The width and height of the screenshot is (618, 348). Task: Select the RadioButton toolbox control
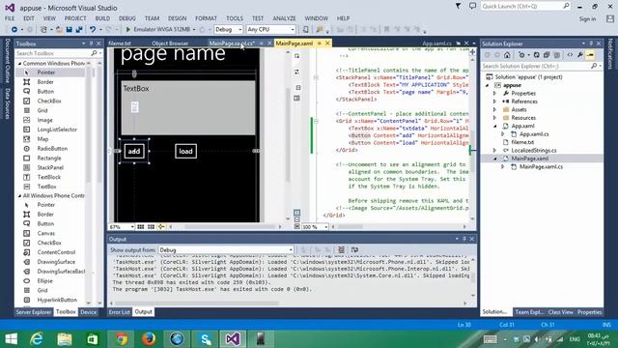pos(52,149)
